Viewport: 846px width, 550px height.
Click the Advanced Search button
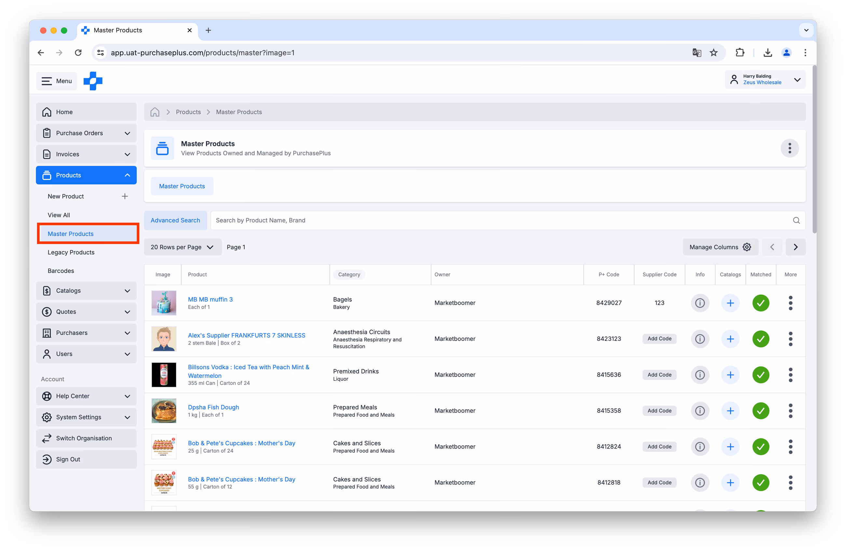pos(175,220)
